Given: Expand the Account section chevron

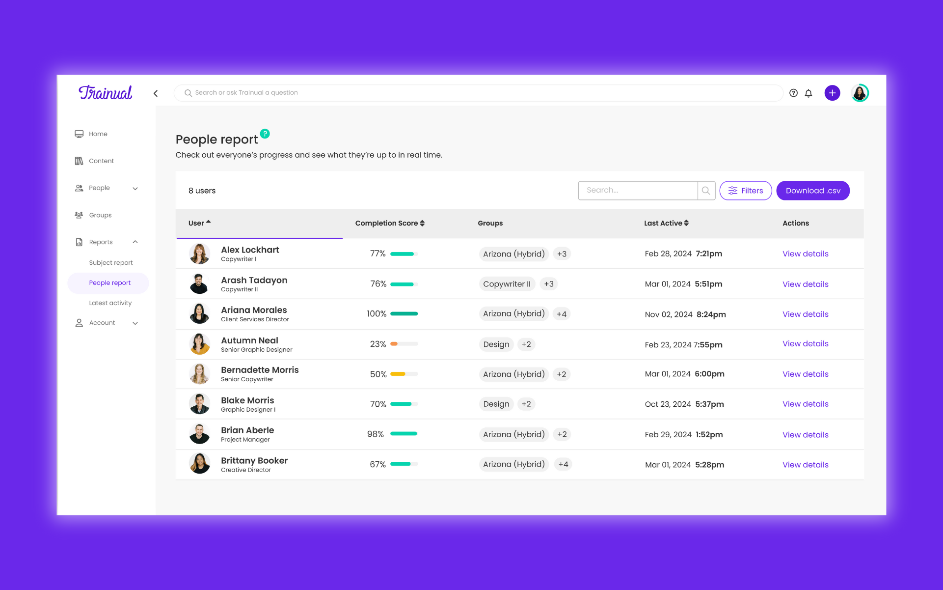Looking at the screenshot, I should 135,323.
